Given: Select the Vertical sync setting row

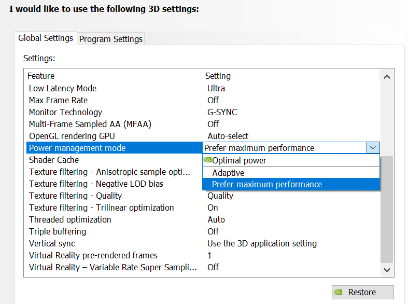Looking at the screenshot, I should point(52,243).
